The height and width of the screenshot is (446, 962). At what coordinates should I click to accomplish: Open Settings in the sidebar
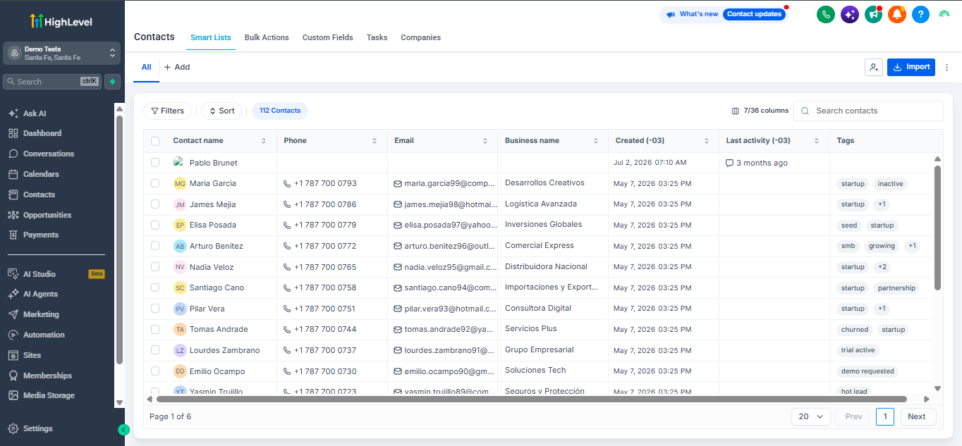[x=30, y=428]
